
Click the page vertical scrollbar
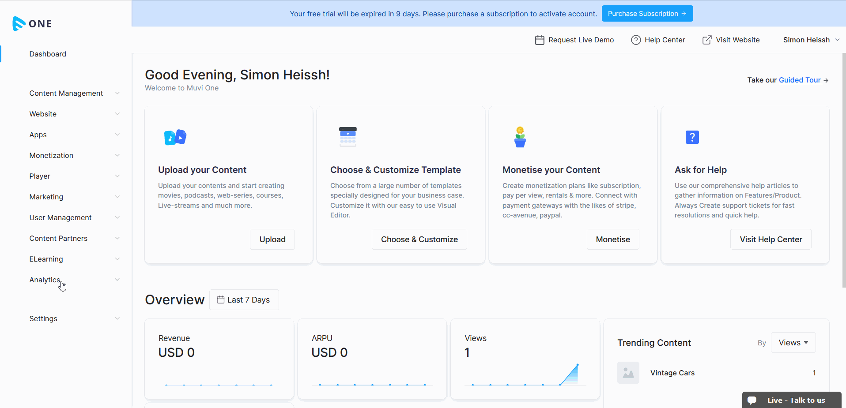tap(844, 171)
